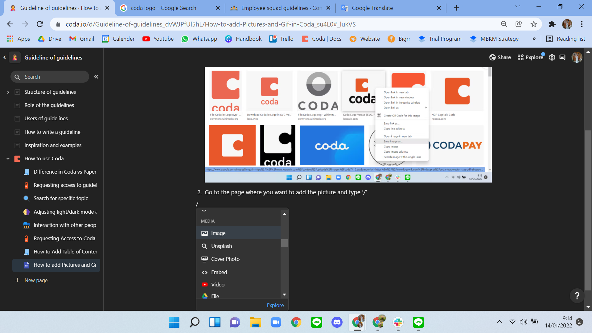Open Discord from the taskbar
The height and width of the screenshot is (333, 592).
pyautogui.click(x=337, y=323)
